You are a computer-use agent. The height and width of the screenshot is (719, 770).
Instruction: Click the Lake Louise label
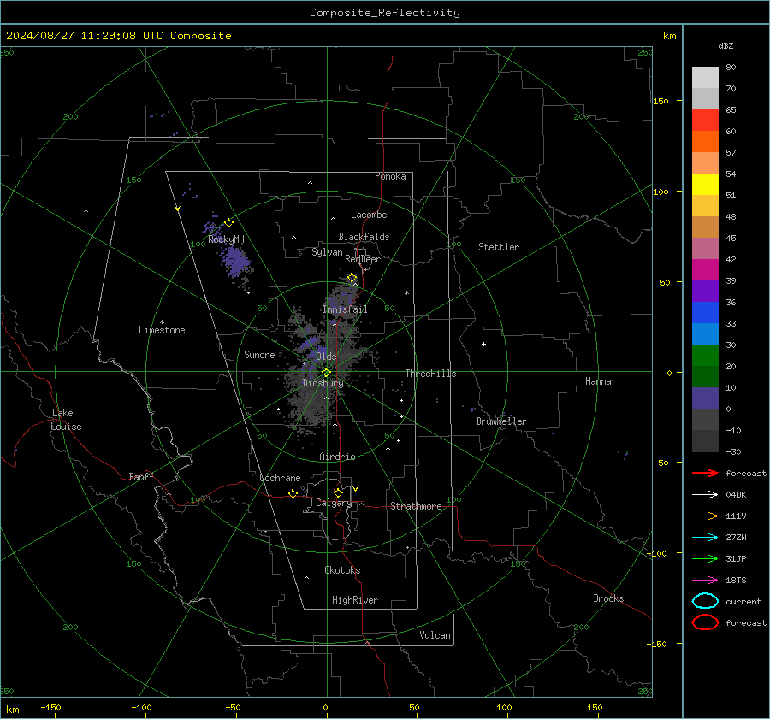(x=66, y=420)
